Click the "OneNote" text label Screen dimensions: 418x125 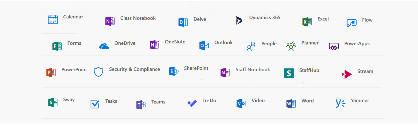tap(175, 42)
